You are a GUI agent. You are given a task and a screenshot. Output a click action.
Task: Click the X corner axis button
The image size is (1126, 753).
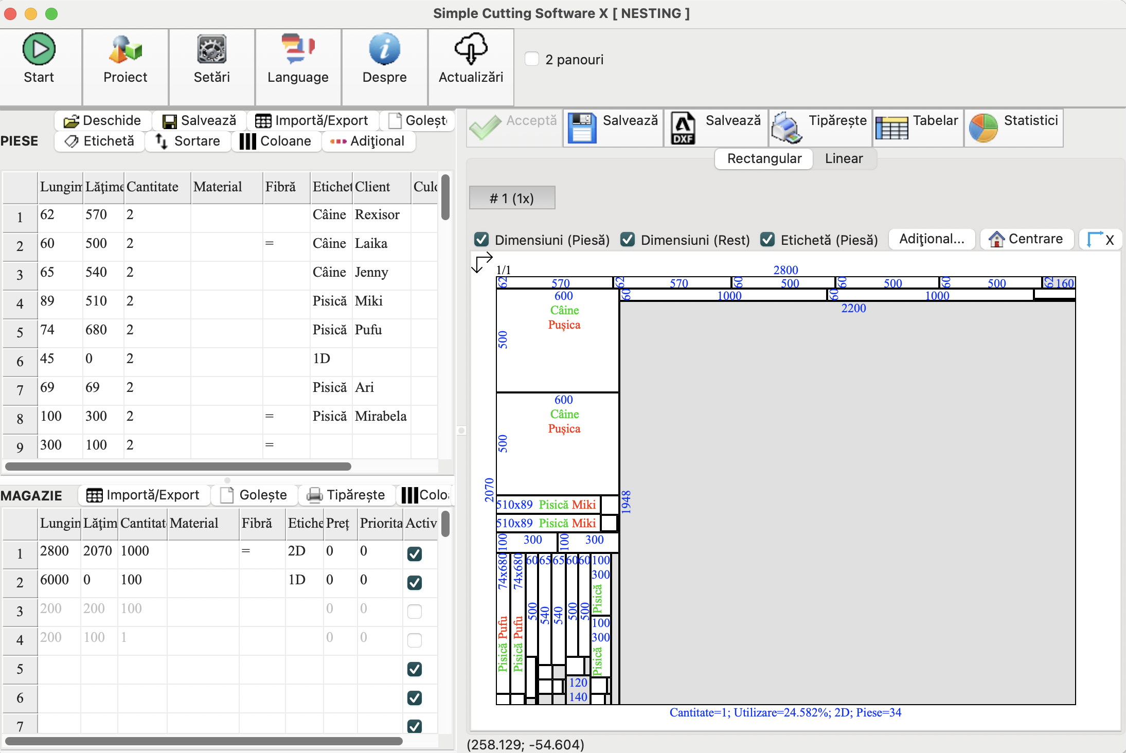(1100, 239)
